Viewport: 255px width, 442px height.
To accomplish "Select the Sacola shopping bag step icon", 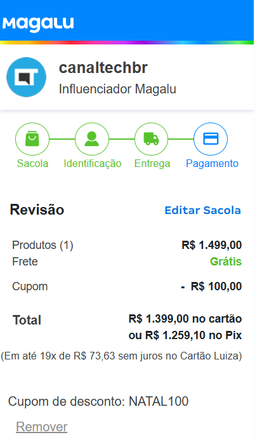I will (x=32, y=139).
